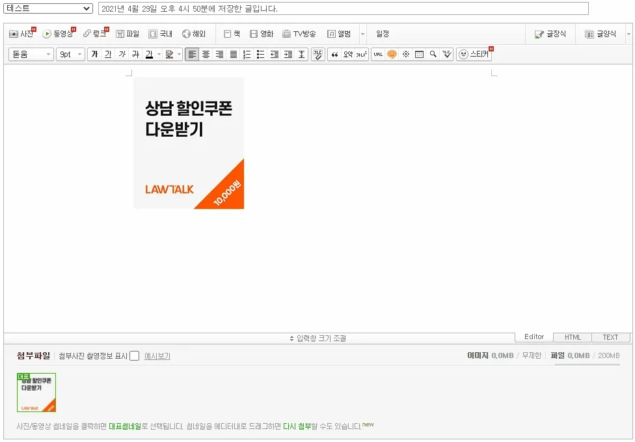This screenshot has width=635, height=442.
Task: Increase indent
Action: [288, 54]
